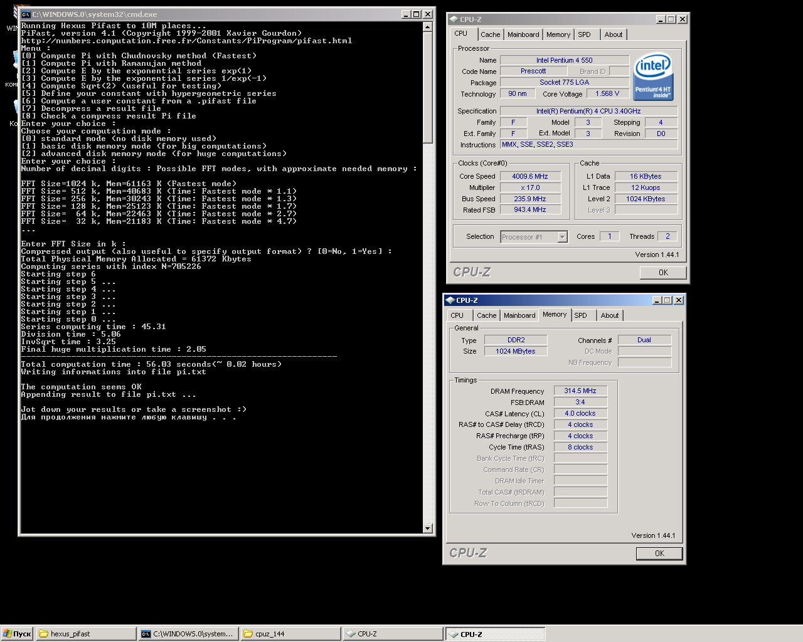
Task: Open About tab in upper CPU-Z window
Action: click(x=614, y=35)
